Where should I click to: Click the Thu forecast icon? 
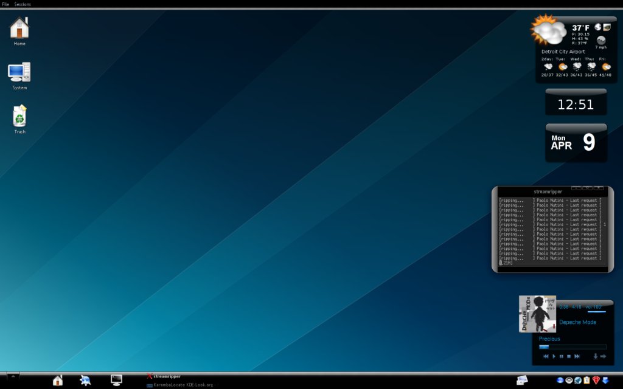591,67
